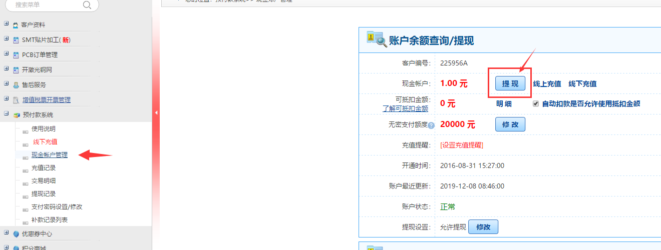This screenshot has width=661, height=250.
Task: Toggle the 自动扣款是否允许使用抵扣金额 checkbox
Action: click(536, 103)
